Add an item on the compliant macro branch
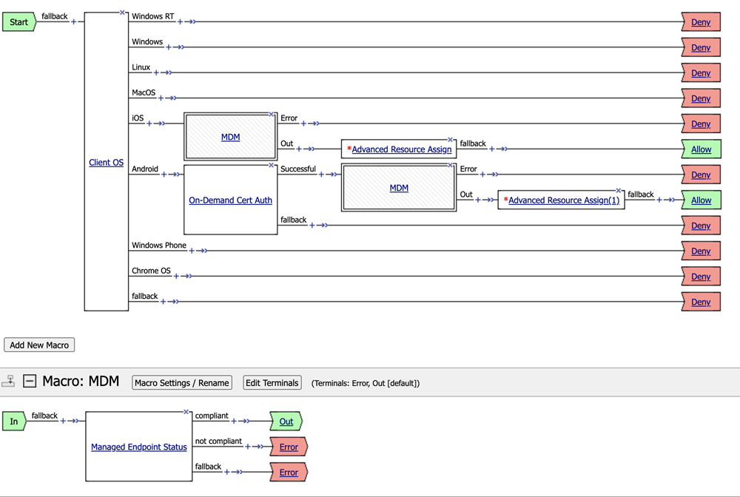The image size is (740, 497). (x=234, y=422)
